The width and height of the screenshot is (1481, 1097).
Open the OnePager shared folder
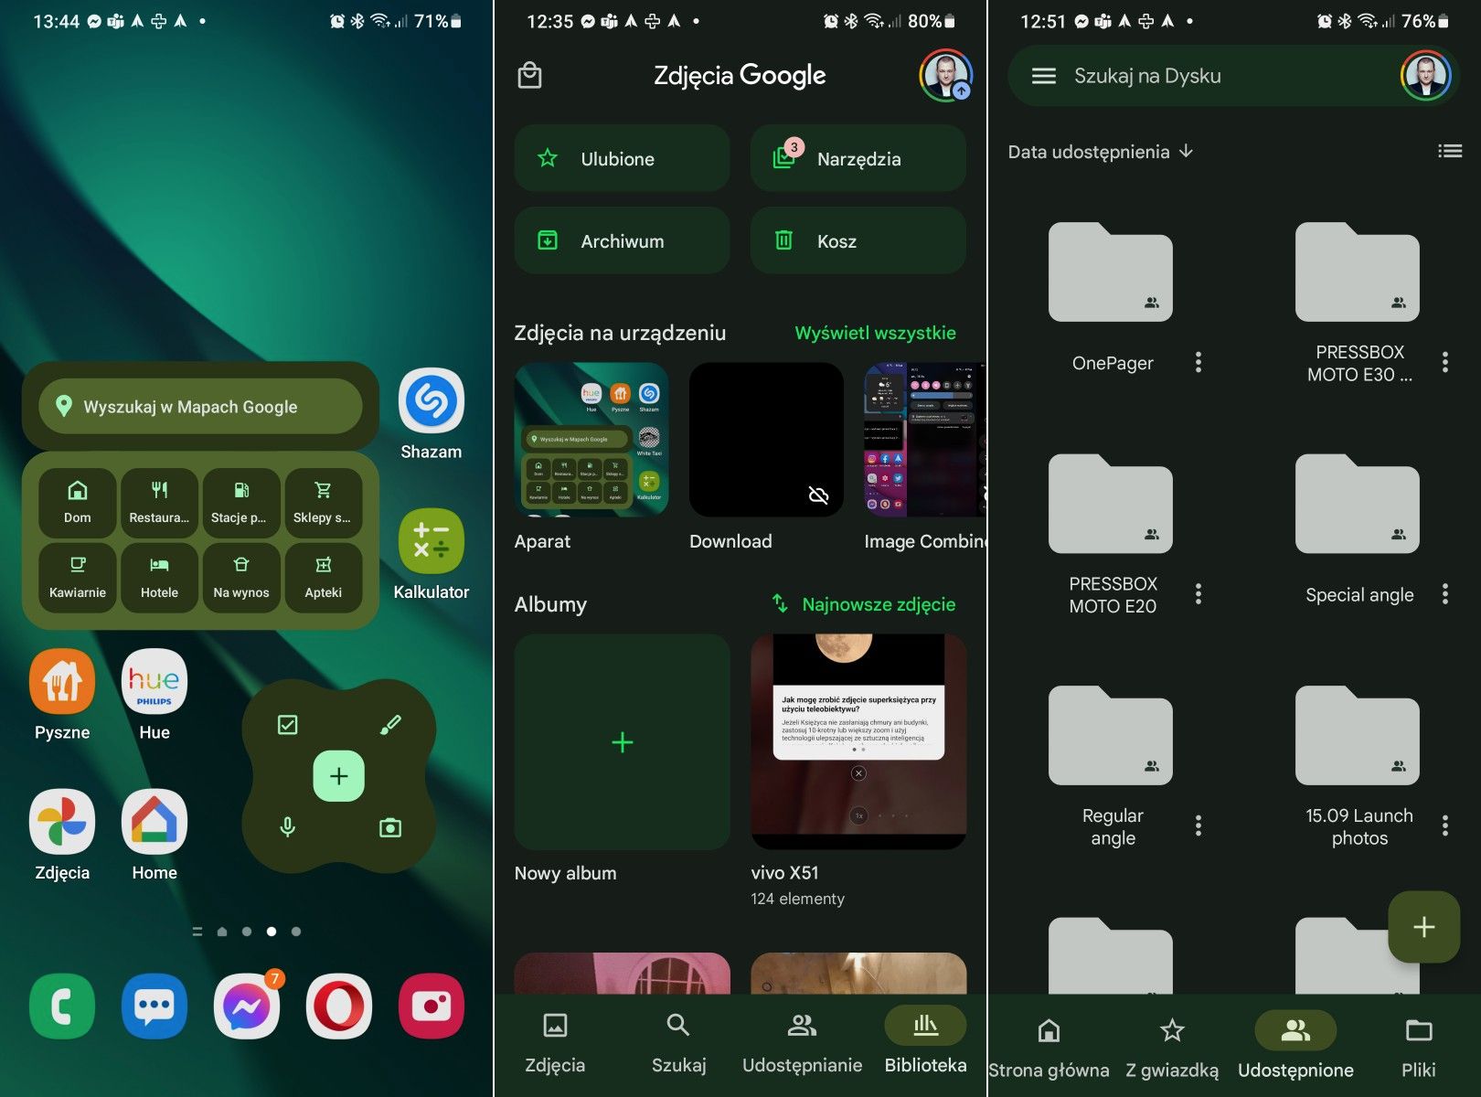point(1111,272)
